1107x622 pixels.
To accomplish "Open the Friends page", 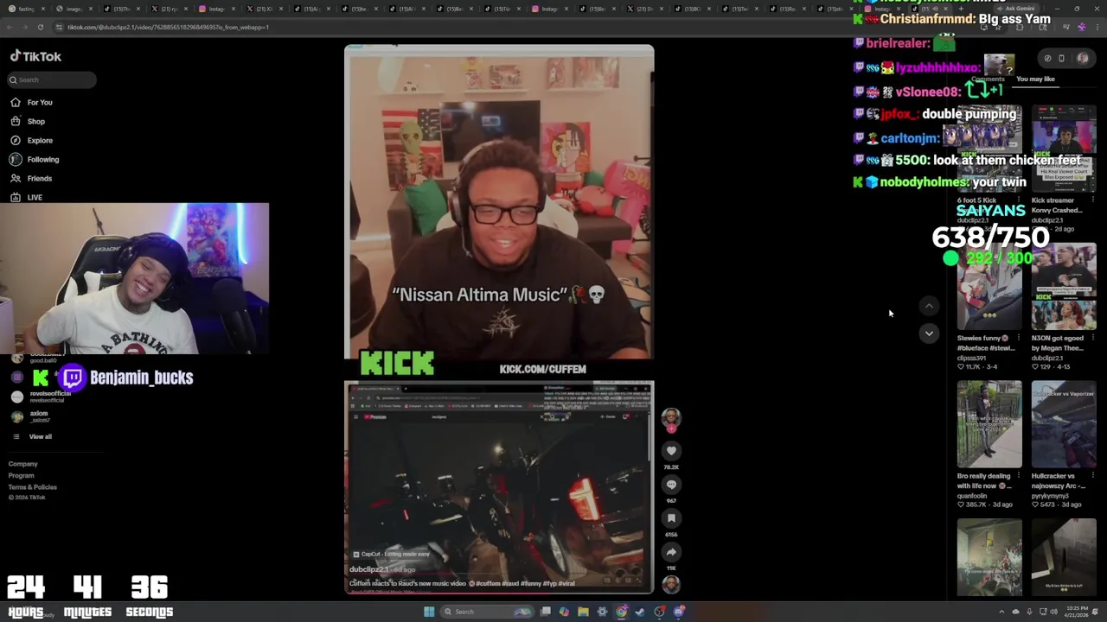I will [31, 178].
